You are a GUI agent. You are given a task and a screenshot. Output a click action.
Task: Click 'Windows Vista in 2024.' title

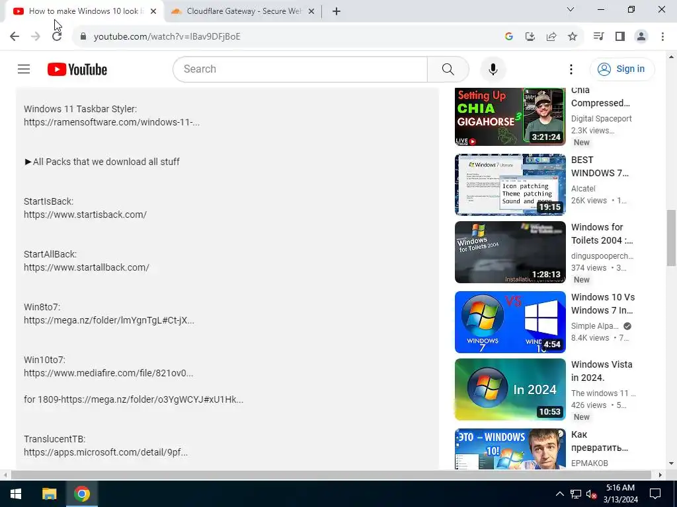(602, 371)
